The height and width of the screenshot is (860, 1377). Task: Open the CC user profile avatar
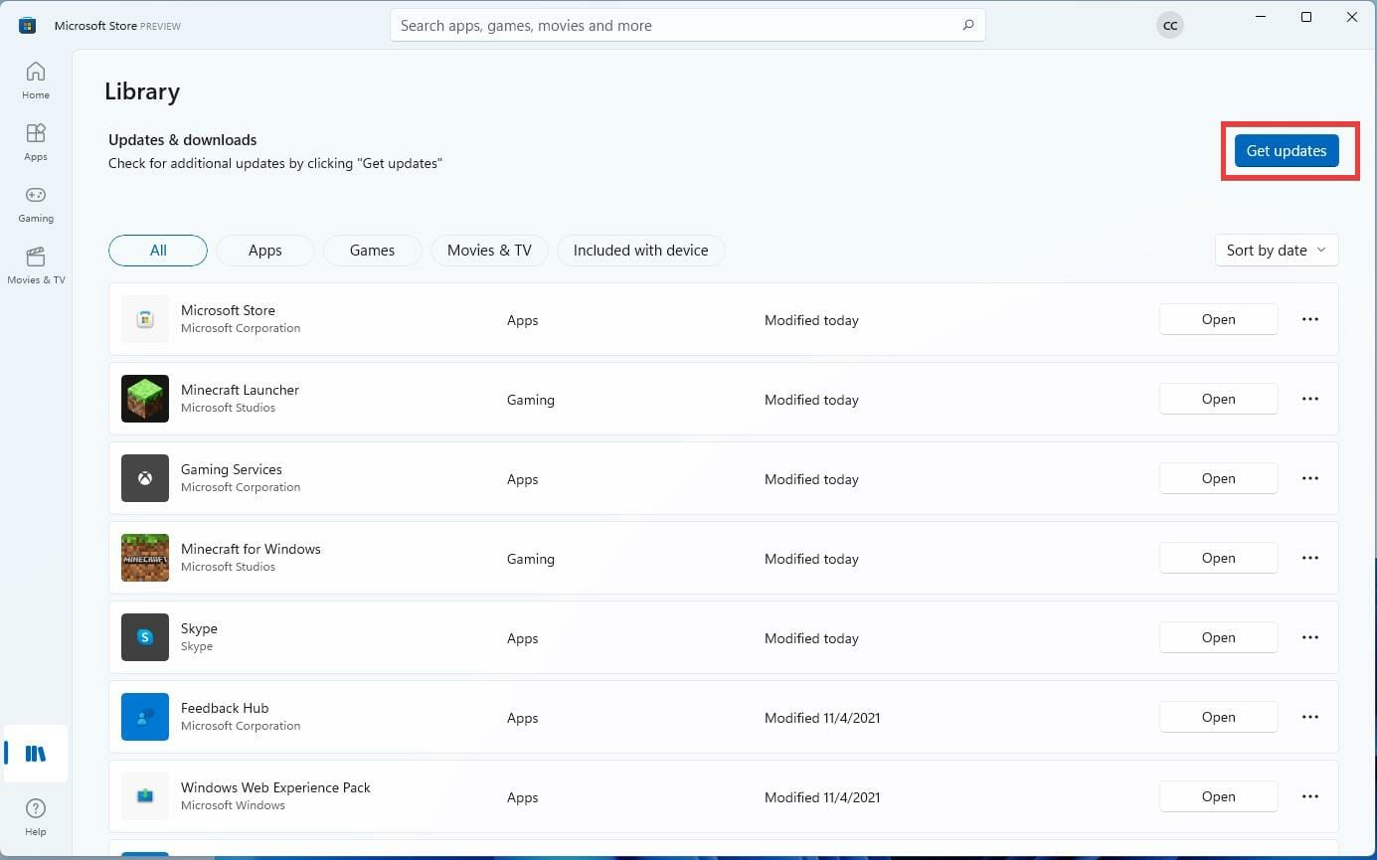click(1170, 26)
